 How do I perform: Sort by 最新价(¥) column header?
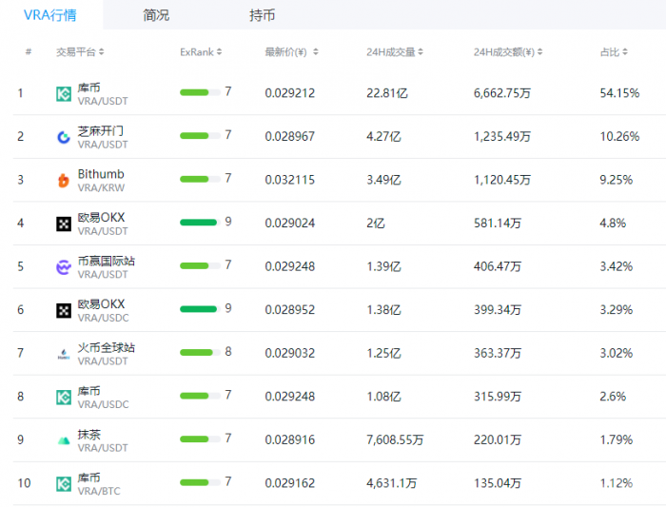click(291, 51)
